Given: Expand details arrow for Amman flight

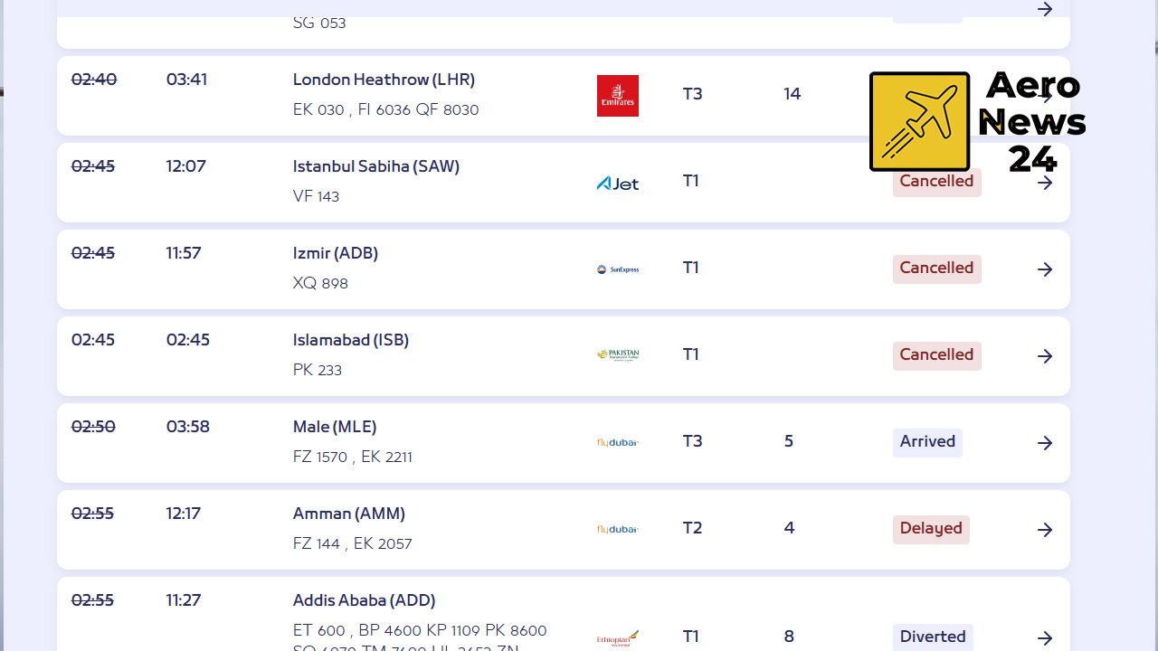Looking at the screenshot, I should point(1045,530).
